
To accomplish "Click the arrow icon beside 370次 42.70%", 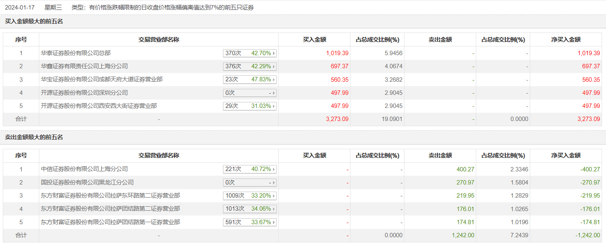I will coord(274,53).
